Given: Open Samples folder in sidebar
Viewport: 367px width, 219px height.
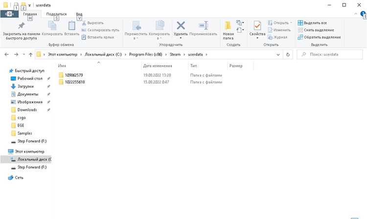Looking at the screenshot, I should tap(24, 133).
